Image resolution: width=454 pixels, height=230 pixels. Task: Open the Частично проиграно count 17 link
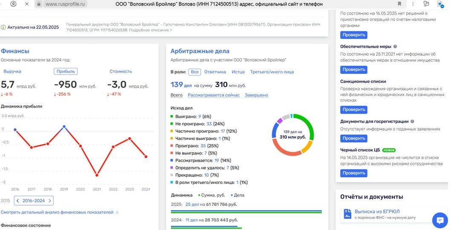point(223,131)
